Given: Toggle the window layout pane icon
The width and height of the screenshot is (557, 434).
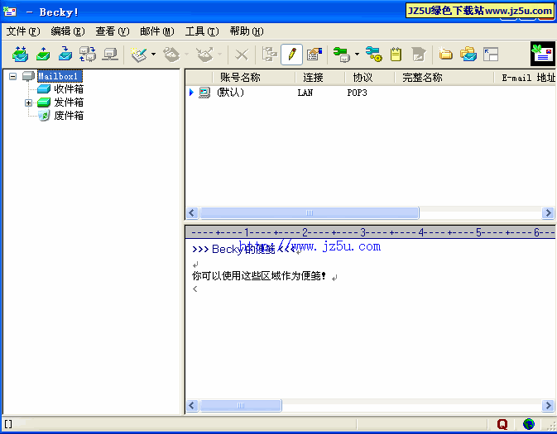Looking at the screenshot, I should click(x=491, y=55).
